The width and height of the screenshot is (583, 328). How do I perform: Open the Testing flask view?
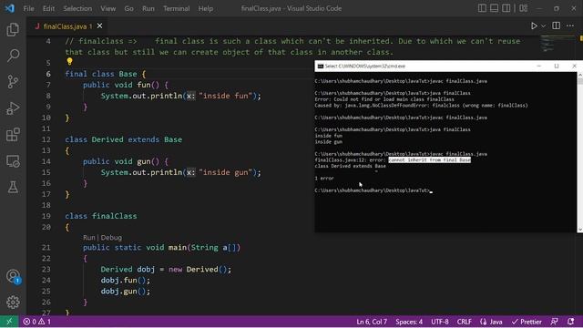click(13, 187)
